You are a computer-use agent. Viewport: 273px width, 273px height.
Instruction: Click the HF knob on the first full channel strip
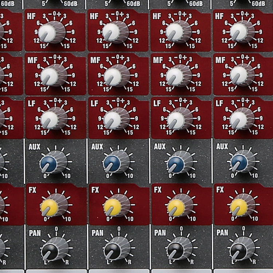tap(52, 32)
